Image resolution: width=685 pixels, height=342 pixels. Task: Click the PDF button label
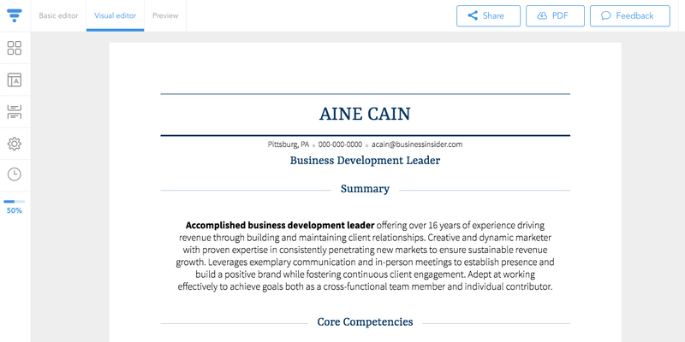tap(560, 15)
